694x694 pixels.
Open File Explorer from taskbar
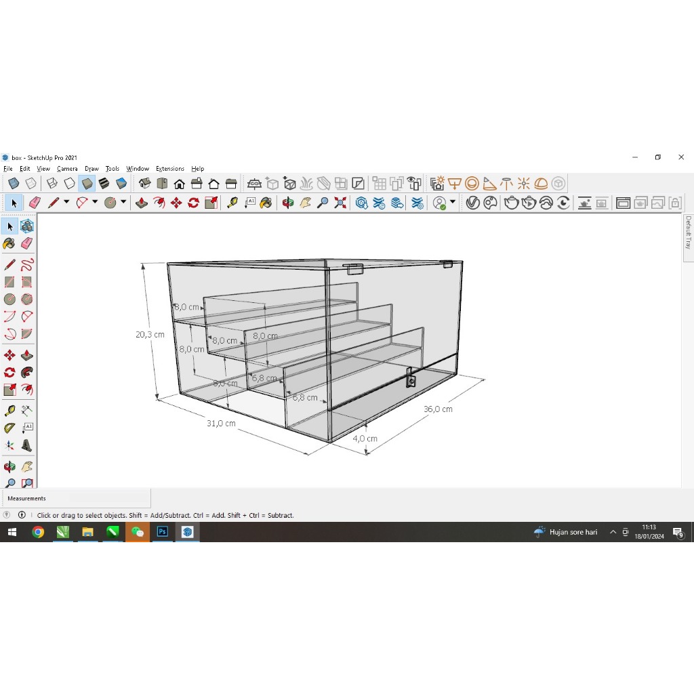click(87, 532)
